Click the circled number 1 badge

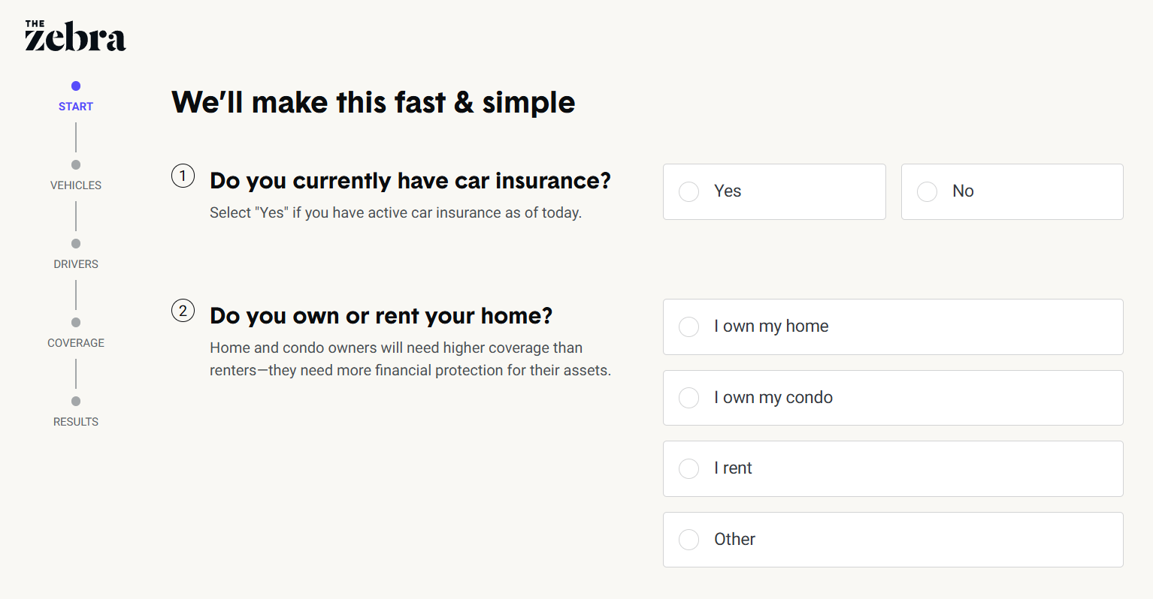click(183, 176)
